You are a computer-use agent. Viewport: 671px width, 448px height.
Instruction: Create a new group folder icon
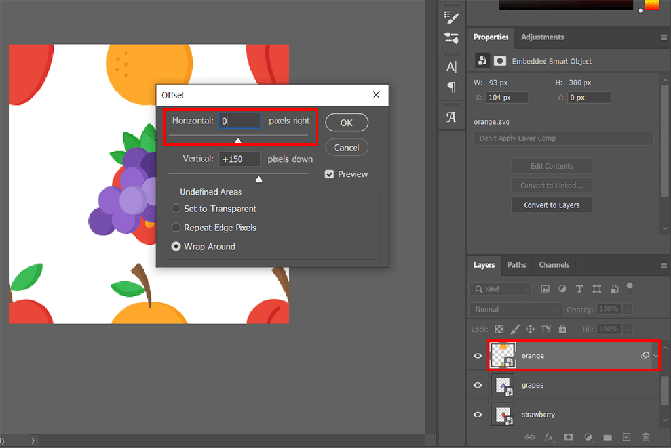(x=607, y=438)
